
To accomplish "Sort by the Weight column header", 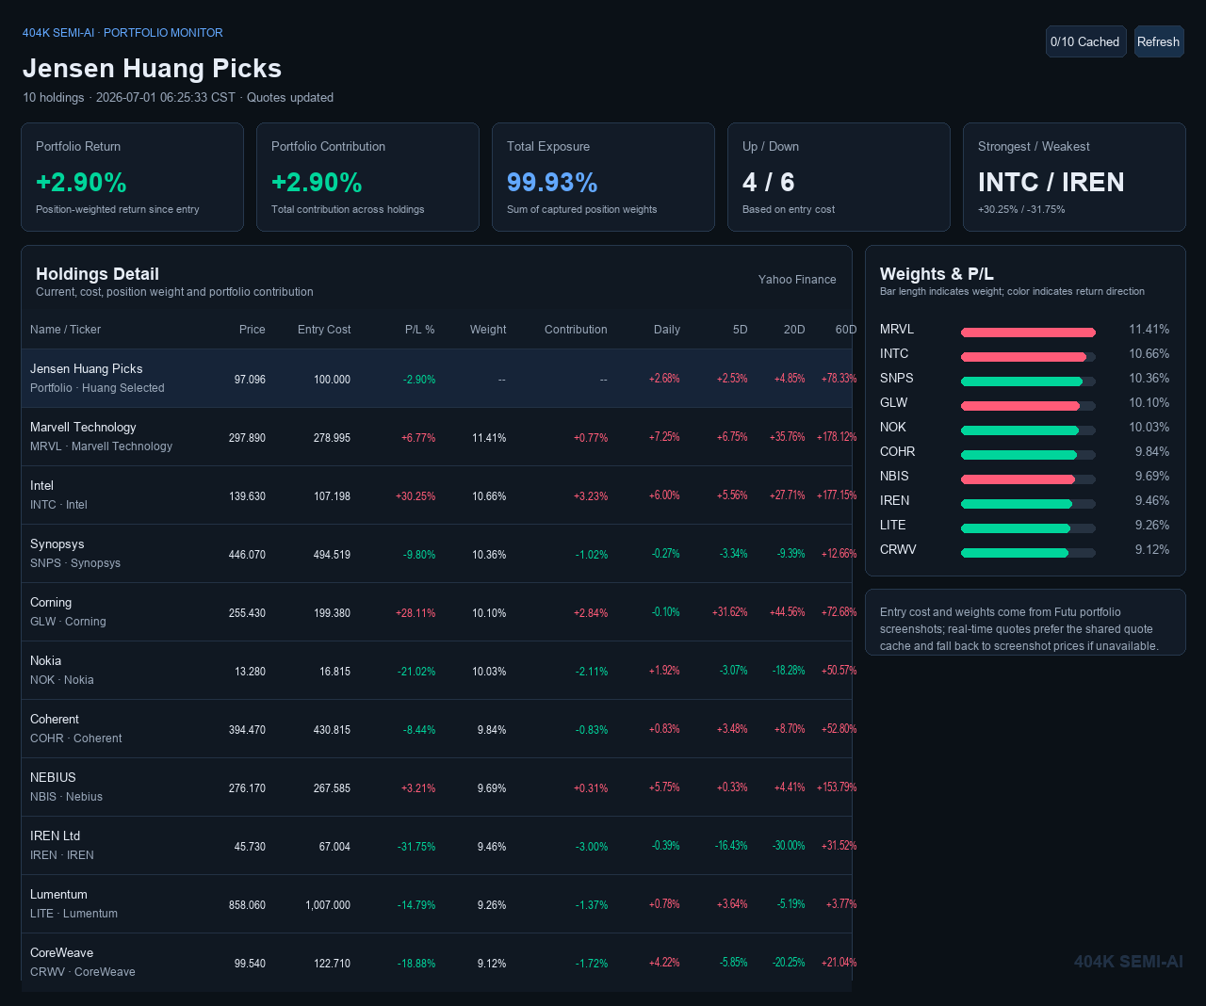I will coord(488,330).
